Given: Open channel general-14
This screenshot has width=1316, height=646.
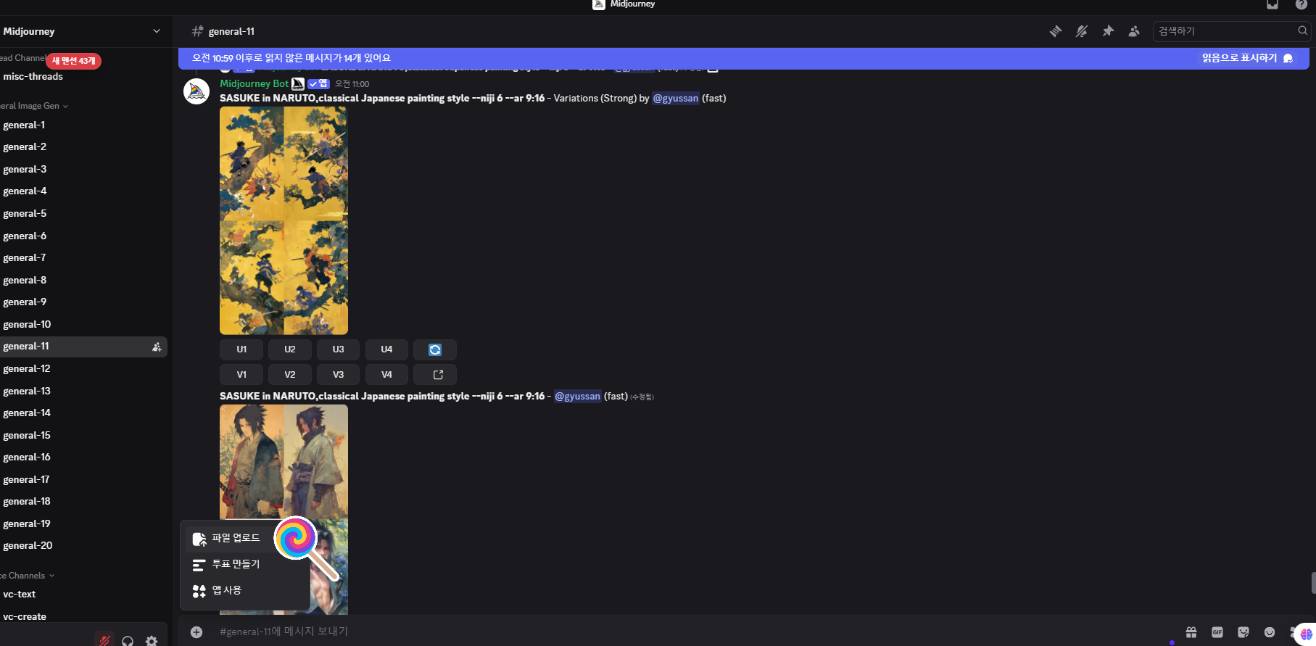Looking at the screenshot, I should [27, 413].
